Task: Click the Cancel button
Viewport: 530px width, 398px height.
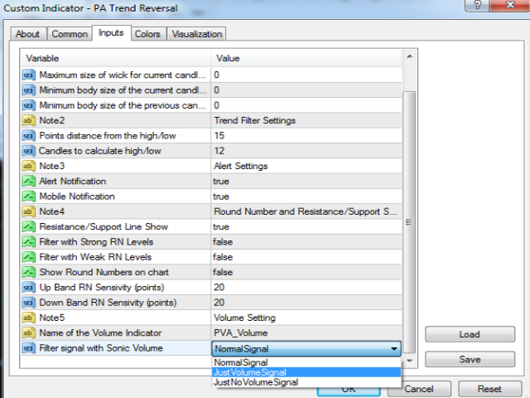Action: (419, 389)
